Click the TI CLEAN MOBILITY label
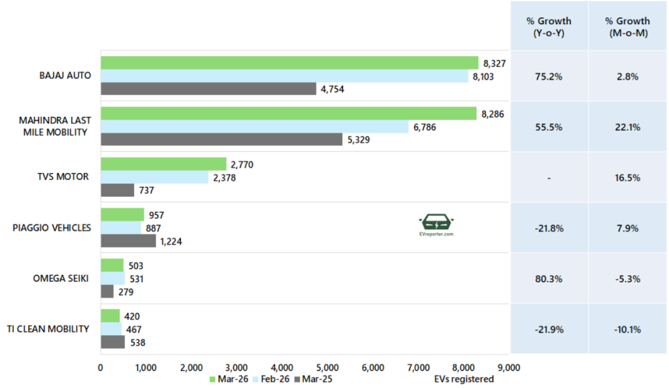The width and height of the screenshot is (669, 388). (x=50, y=329)
